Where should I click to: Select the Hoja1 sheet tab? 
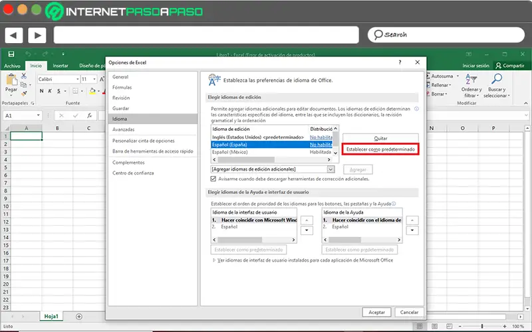[x=51, y=317]
